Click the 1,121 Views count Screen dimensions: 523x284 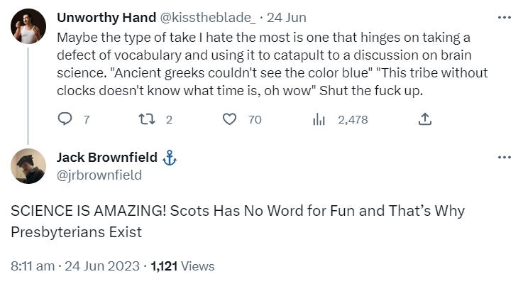tap(182, 266)
